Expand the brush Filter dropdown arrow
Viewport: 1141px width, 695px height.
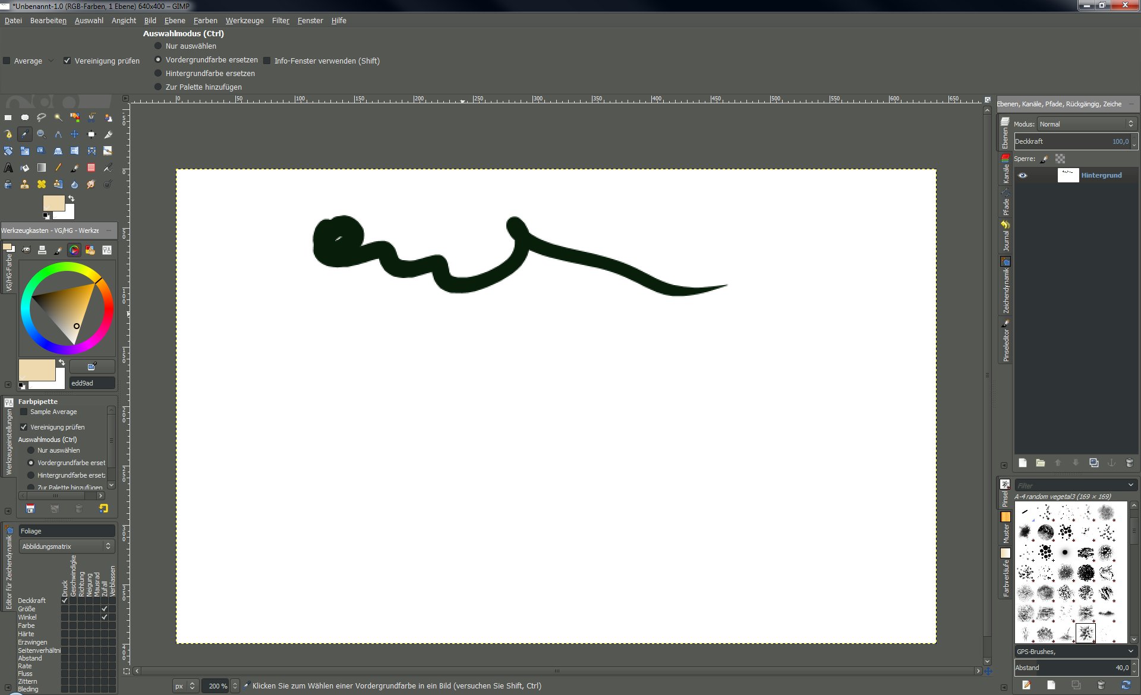[1130, 485]
